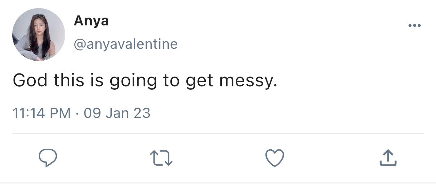This screenshot has width=436, height=189.
Task: Click the year "23" in the date
Action: [x=142, y=113]
